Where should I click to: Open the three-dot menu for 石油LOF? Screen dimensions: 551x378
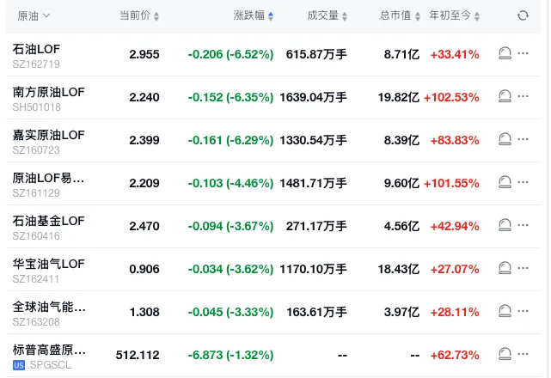click(x=523, y=54)
